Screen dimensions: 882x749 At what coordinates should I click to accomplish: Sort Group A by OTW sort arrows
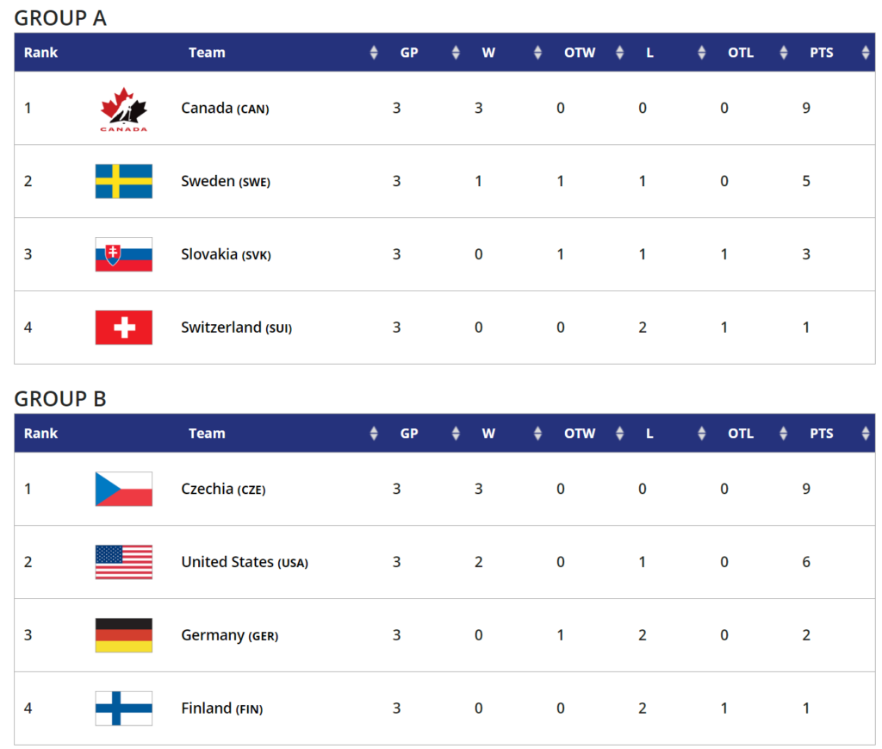click(x=619, y=53)
